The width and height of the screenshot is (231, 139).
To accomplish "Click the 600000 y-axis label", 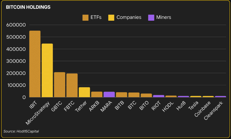I will coord(16,25).
